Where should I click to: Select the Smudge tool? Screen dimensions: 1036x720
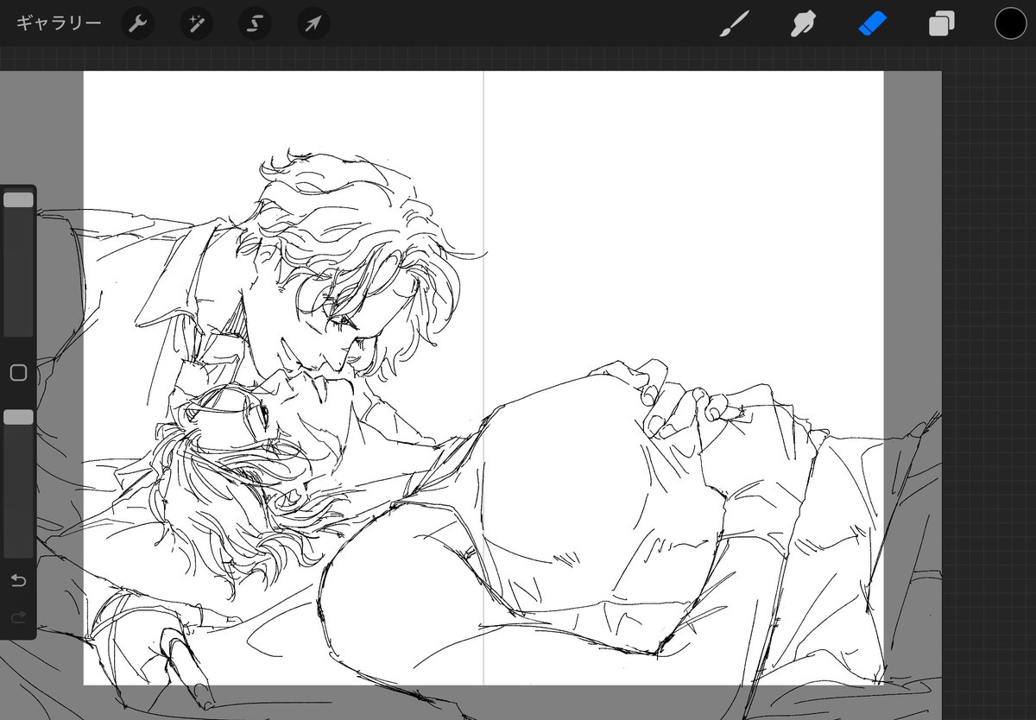(x=803, y=23)
